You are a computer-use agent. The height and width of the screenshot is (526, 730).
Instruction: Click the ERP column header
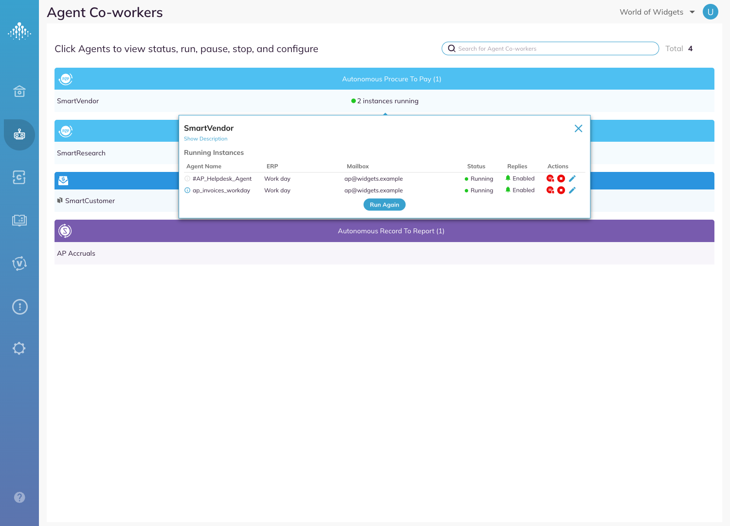pos(272,167)
